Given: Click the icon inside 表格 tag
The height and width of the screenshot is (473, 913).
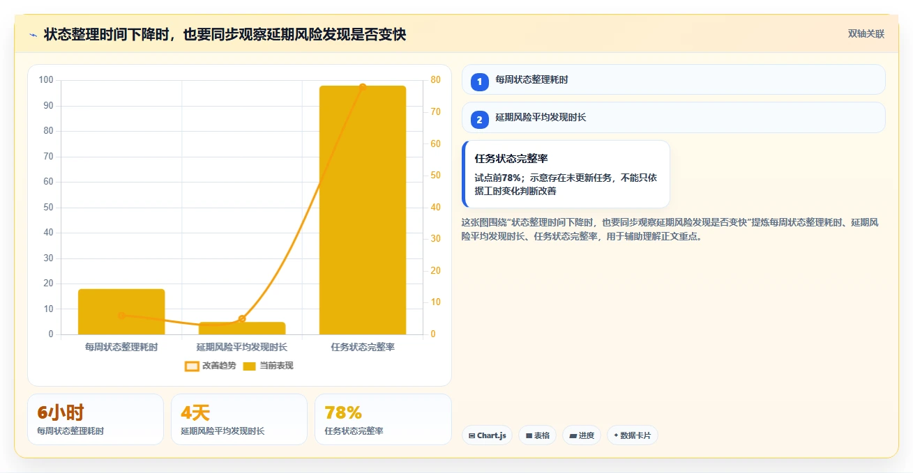Looking at the screenshot, I should [x=529, y=435].
